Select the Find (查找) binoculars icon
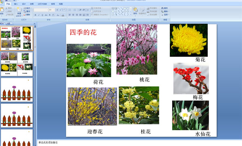 pyautogui.click(x=163, y=8)
